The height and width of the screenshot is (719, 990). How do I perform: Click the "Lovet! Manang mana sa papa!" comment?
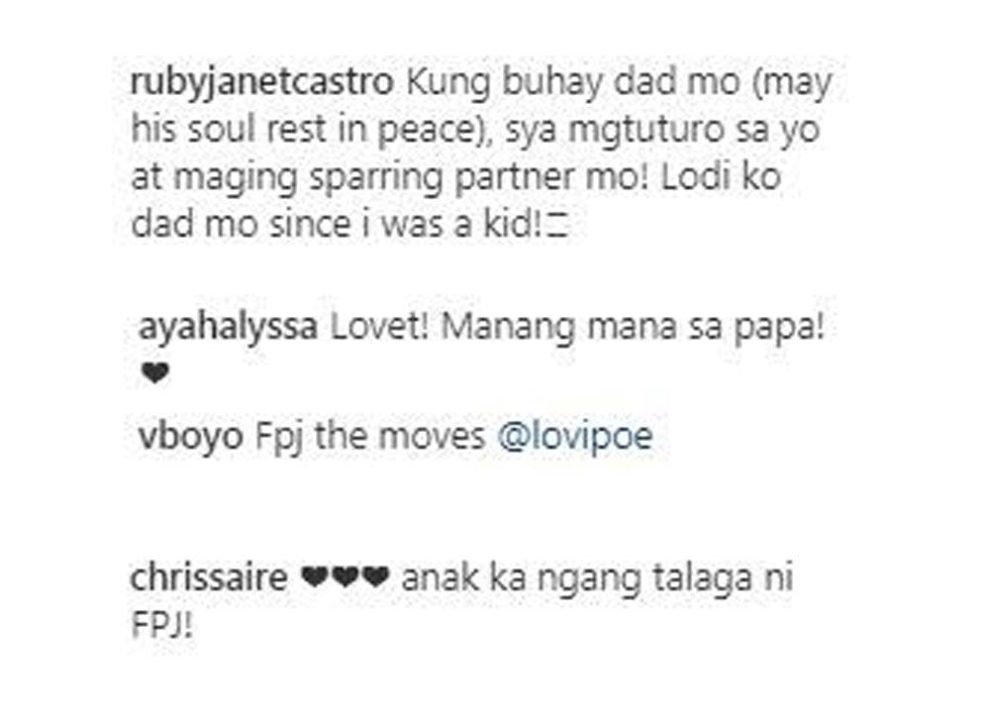tap(578, 328)
